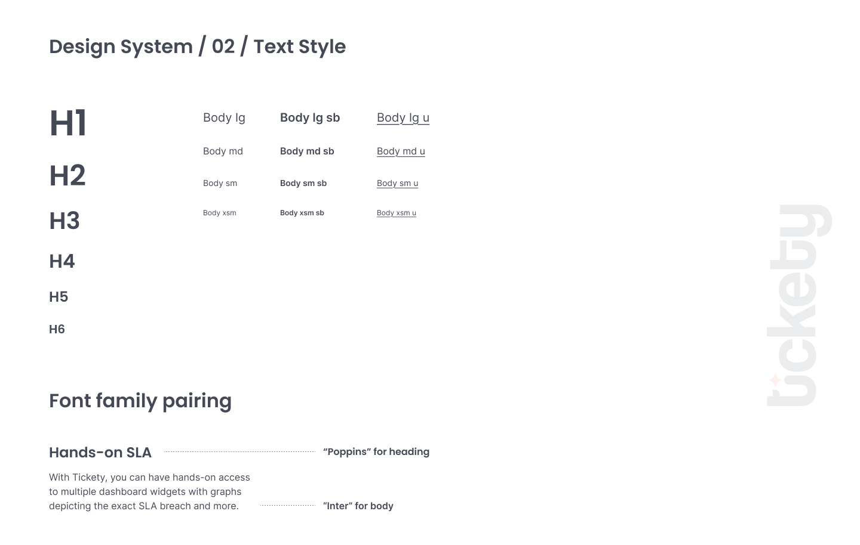Click the vertical Tickety logo
860x545 pixels.
coord(799,305)
